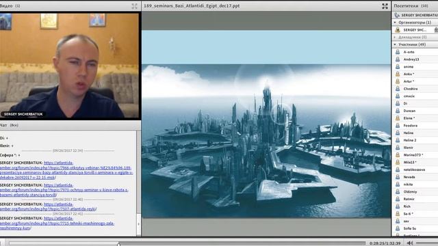Viewport: 438px width, 246px height.
Task: Click the phone icon beside SERGEY SHCHERBATIUK in the attendees header
Action: coord(397,15)
